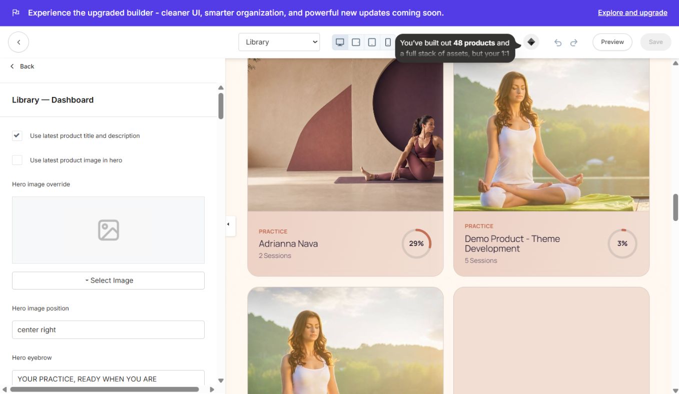
Task: Click the Hero eyebrow text field
Action: click(108, 378)
